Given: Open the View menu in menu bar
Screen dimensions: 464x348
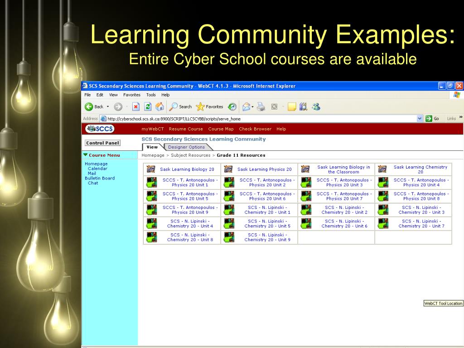Looking at the screenshot, I should (113, 95).
